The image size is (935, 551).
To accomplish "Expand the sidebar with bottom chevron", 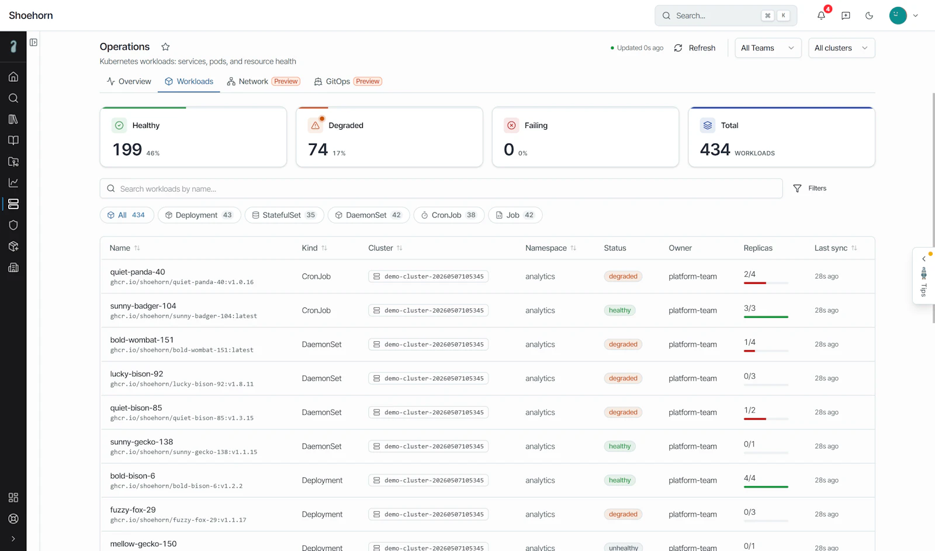I will tap(13, 539).
